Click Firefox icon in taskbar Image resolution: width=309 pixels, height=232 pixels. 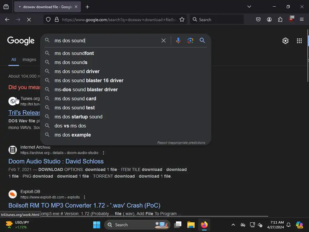(x=204, y=225)
